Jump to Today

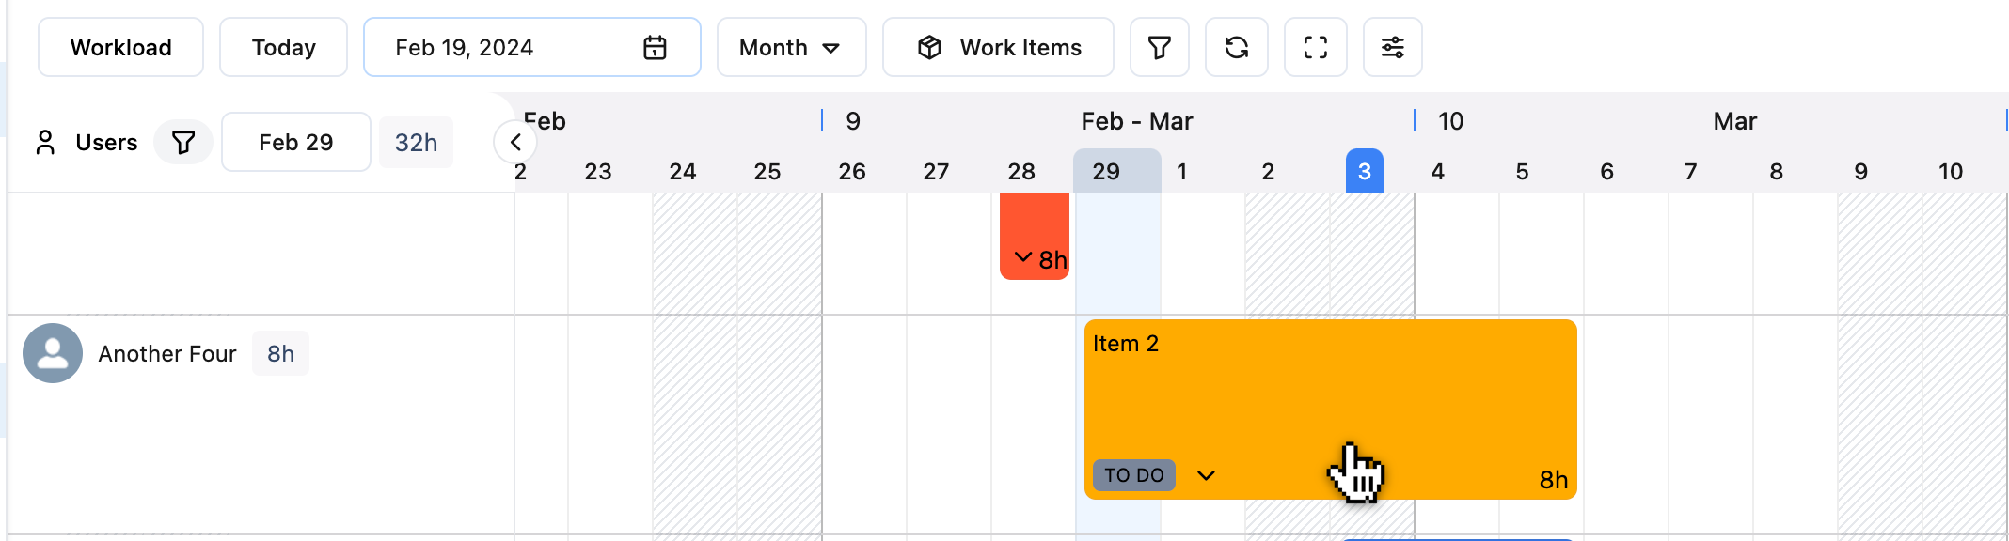(283, 47)
